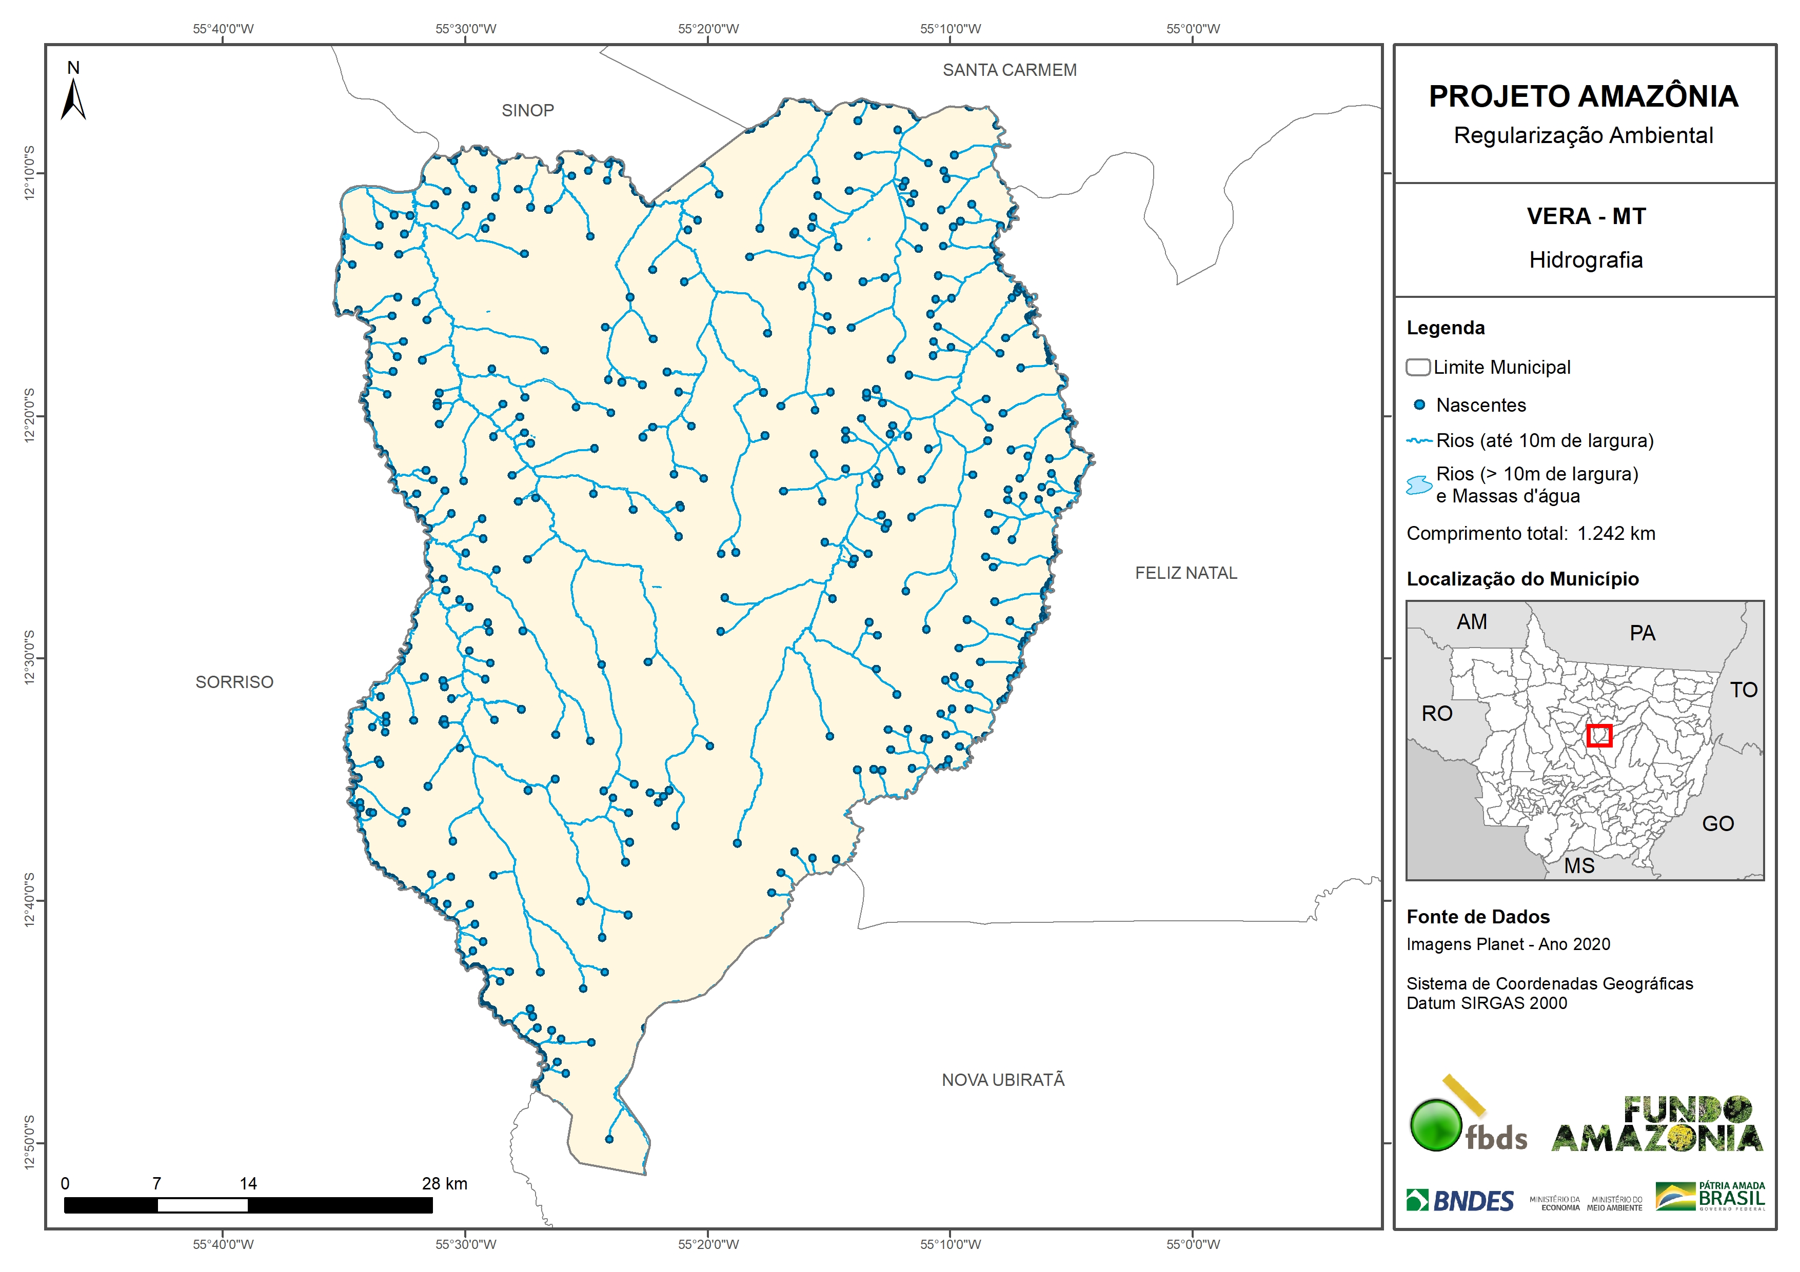Viewport: 1800px width, 1272px height.
Task: Click the Patria Amada Brasil logo
Action: tap(1711, 1196)
